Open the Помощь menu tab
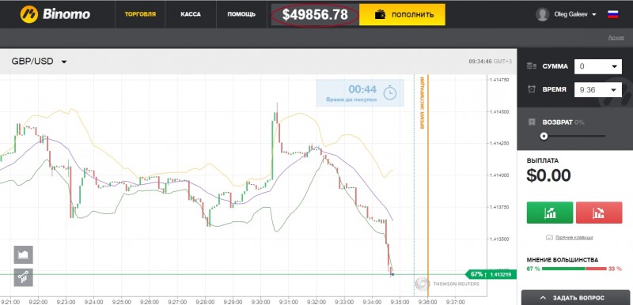The height and width of the screenshot is (305, 633). coord(241,14)
